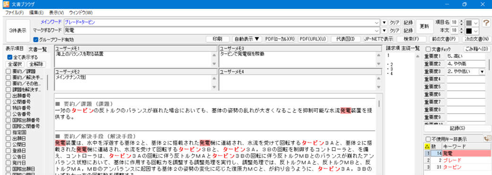Check the 国際出願番号 display item
This screenshot has height=175, width=492.
(x=8, y=120)
